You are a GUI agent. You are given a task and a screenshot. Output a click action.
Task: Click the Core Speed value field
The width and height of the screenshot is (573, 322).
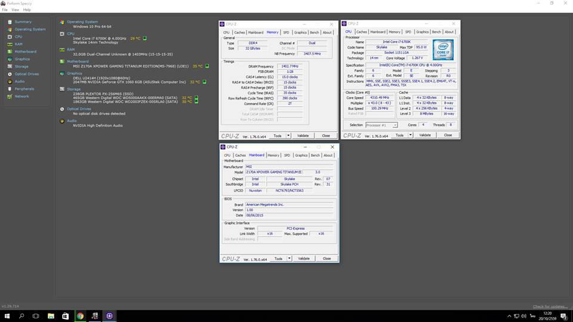(380, 98)
